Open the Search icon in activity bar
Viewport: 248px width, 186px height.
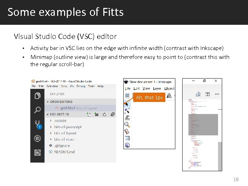pyautogui.click(x=38, y=110)
